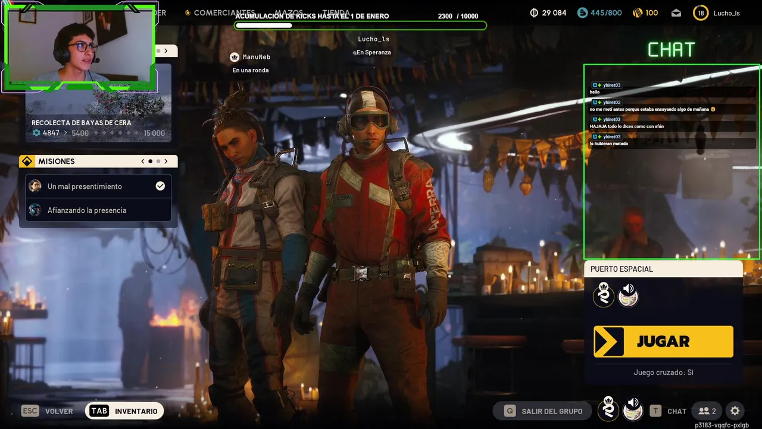Open the group members counter showing 2

(x=707, y=411)
